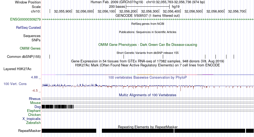This screenshot has height=137, width=254.
Task: Select the Zebrafish alignment row label
Action: click(x=33, y=123)
